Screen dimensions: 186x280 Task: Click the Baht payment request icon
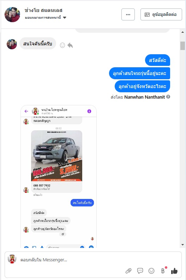point(163,271)
